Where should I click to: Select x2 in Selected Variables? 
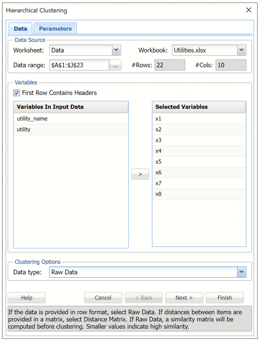pos(199,129)
